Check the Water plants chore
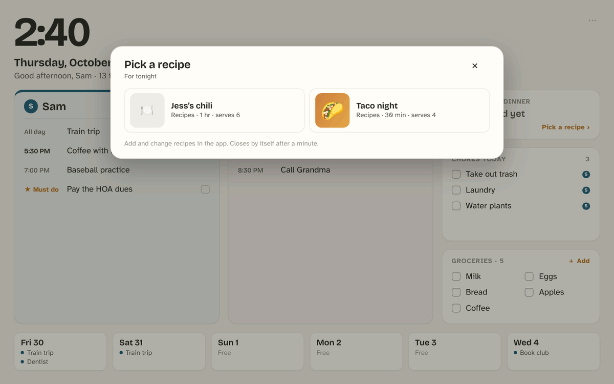The image size is (614, 384). point(456,206)
